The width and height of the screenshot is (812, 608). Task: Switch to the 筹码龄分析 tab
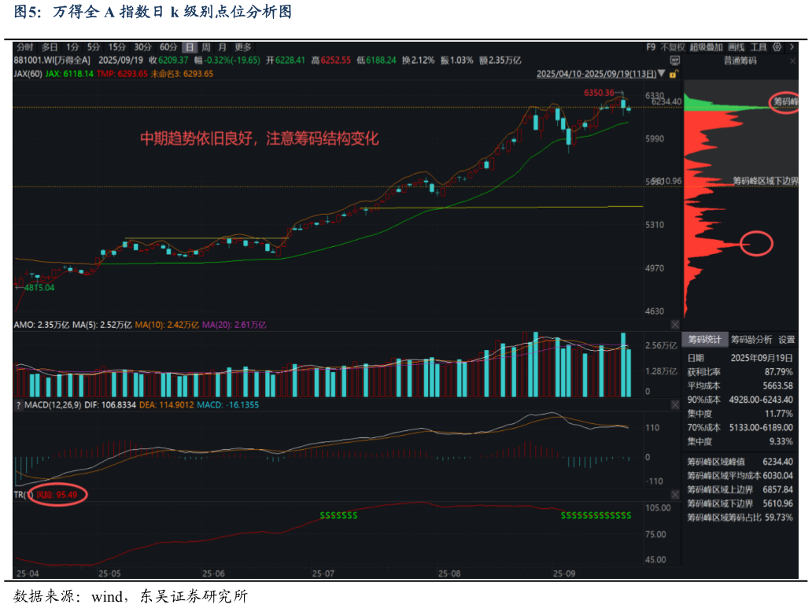coord(751,340)
